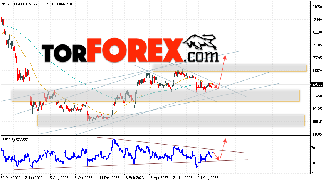Select the middle support zone rectangle near 23450
Screen dimensions: 326x182
(156, 96)
